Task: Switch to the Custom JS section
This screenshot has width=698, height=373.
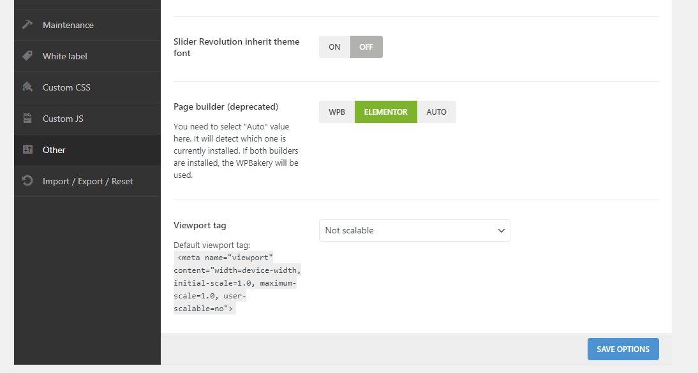Action: [63, 119]
